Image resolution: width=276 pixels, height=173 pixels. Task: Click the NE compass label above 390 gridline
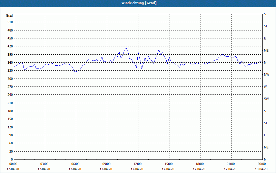[266, 51]
